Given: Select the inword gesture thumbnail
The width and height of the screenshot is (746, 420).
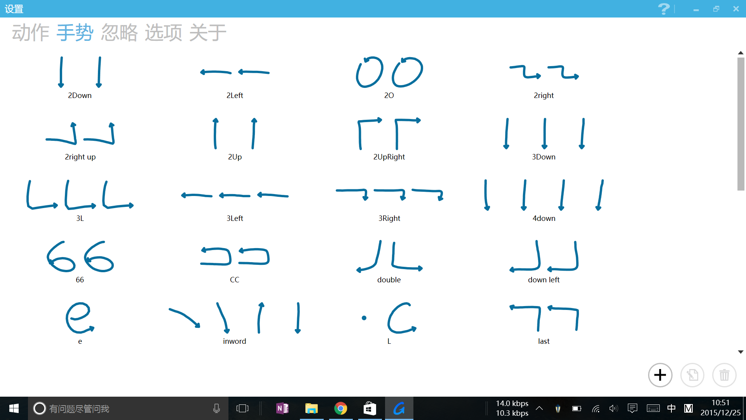Looking at the screenshot, I should pyautogui.click(x=234, y=319).
